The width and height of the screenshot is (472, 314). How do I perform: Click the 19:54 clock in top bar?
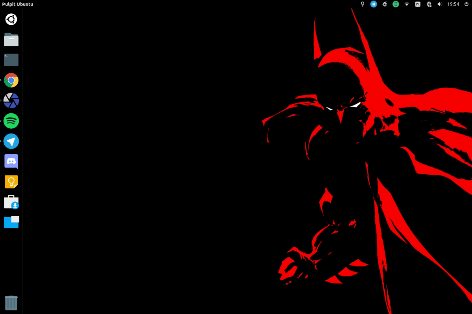(x=453, y=4)
